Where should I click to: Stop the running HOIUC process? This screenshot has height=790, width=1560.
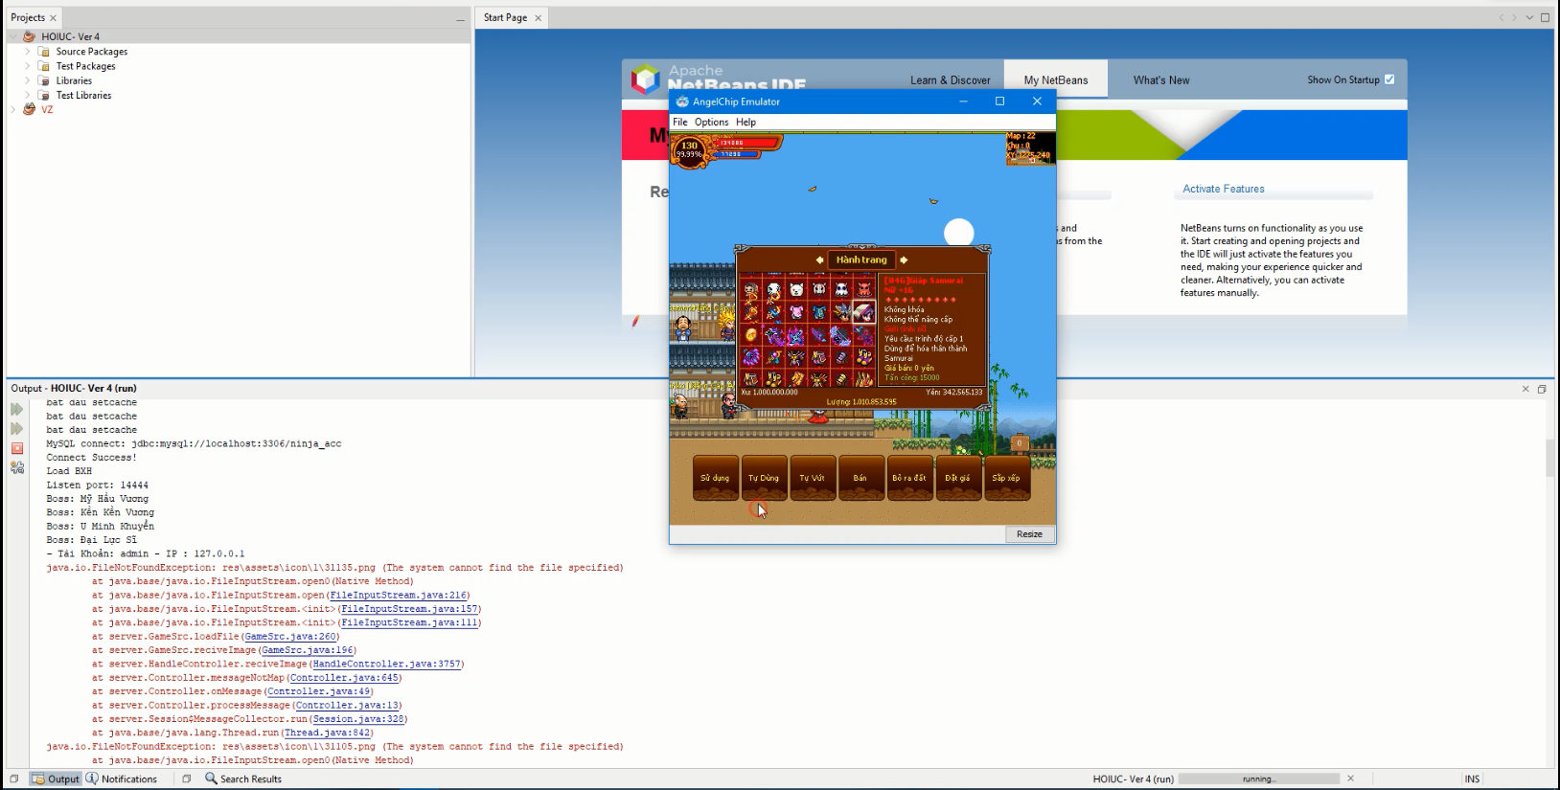click(x=16, y=448)
